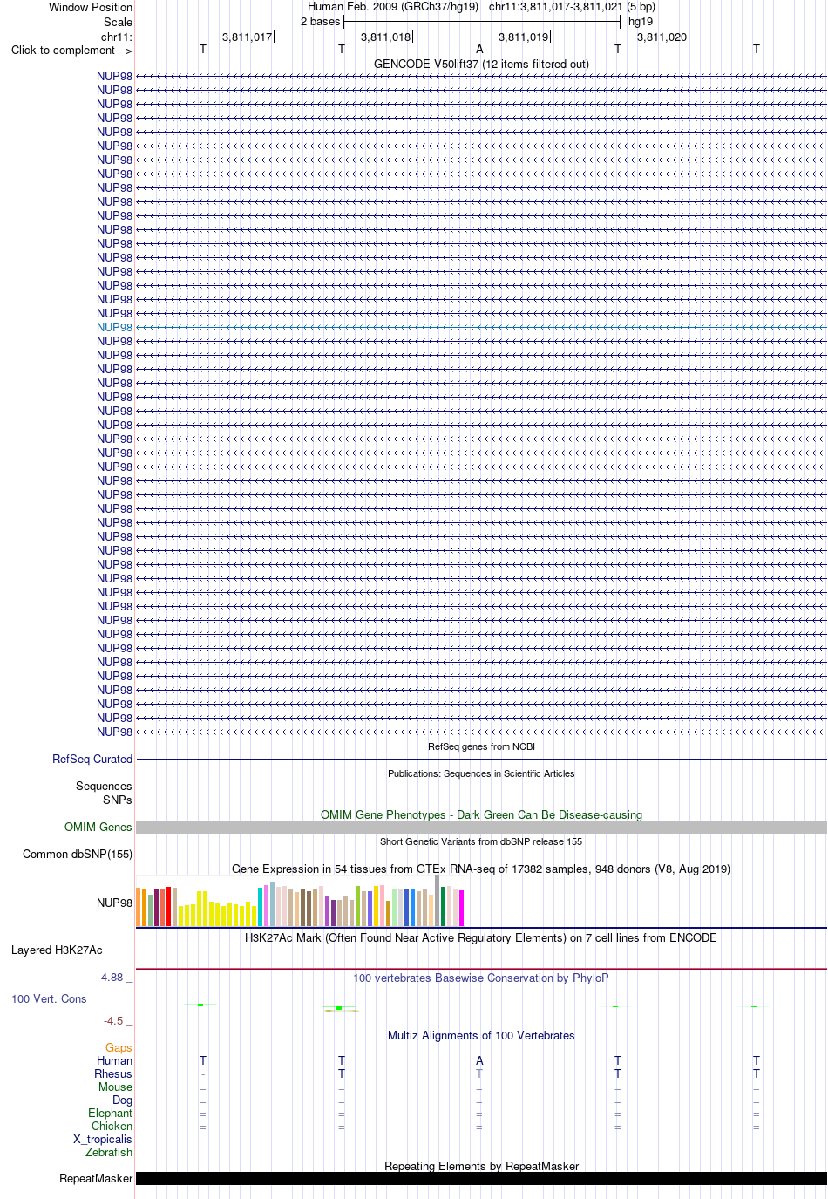Screen dimensions: 828x1199
Task: Click the 'Human Feb. 2009 (GRCh37/hg19)' text
Action: pyautogui.click(x=393, y=6)
